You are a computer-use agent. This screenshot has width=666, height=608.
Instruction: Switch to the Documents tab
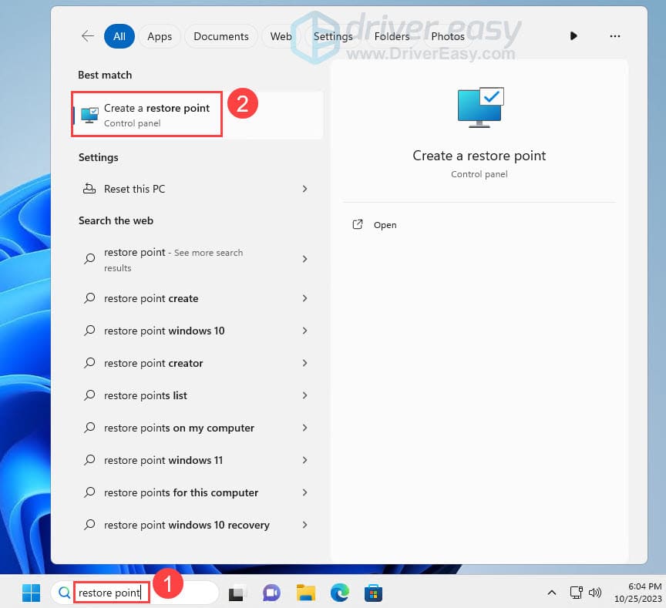point(220,35)
